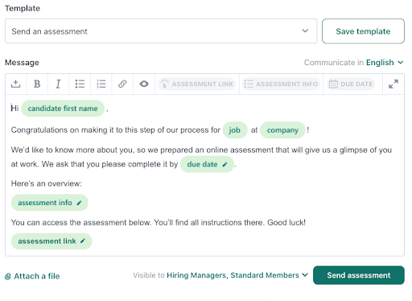Select the candidate first name placeholder
The height and width of the screenshot is (301, 412).
point(63,109)
